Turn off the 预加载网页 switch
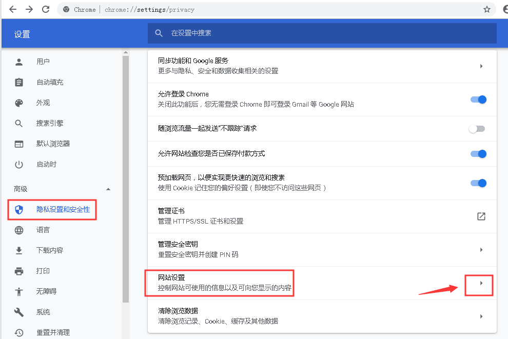The image size is (508, 339). point(479,183)
